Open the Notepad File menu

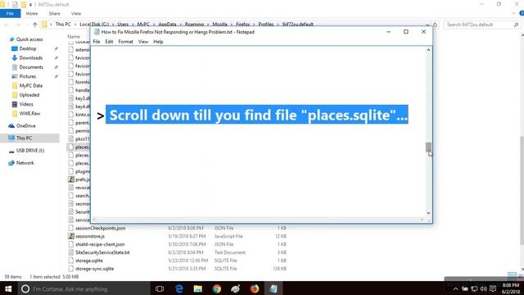(x=97, y=42)
